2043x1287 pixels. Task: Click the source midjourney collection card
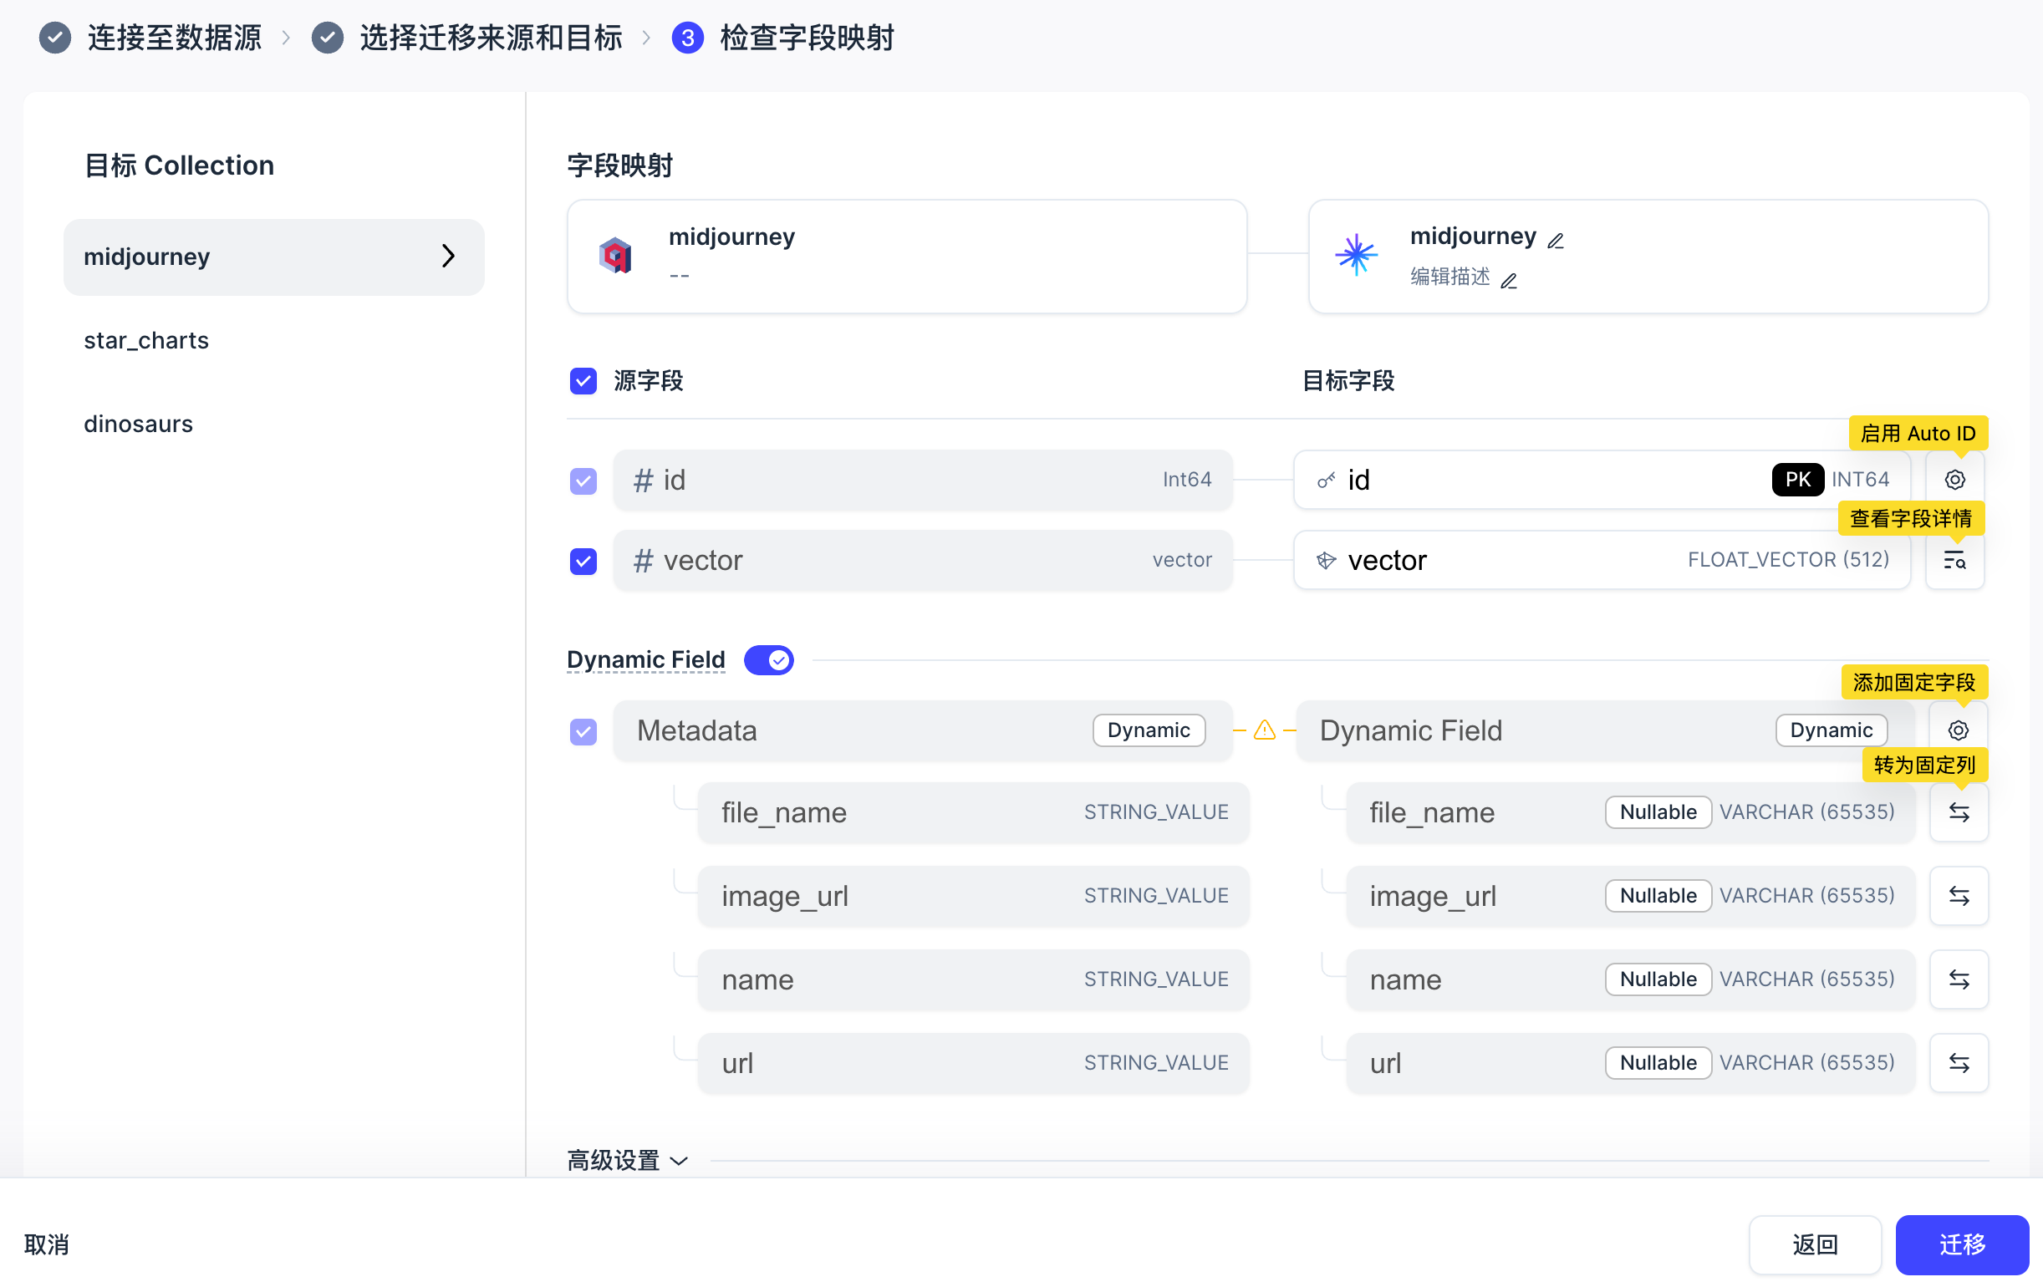coord(907,256)
